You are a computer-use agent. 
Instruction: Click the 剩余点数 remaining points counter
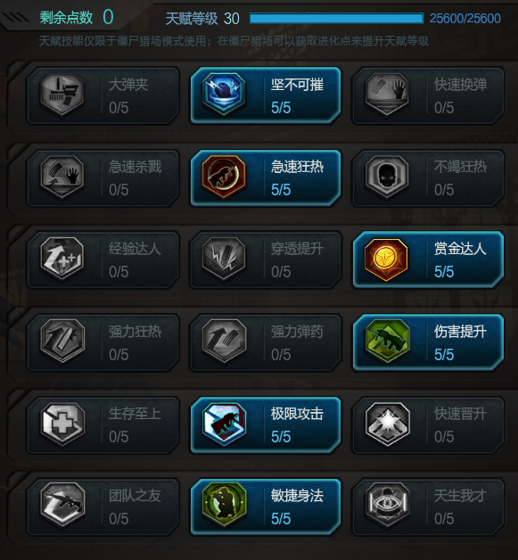pyautogui.click(x=77, y=17)
